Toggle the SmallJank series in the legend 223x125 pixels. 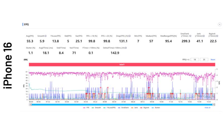123,108
